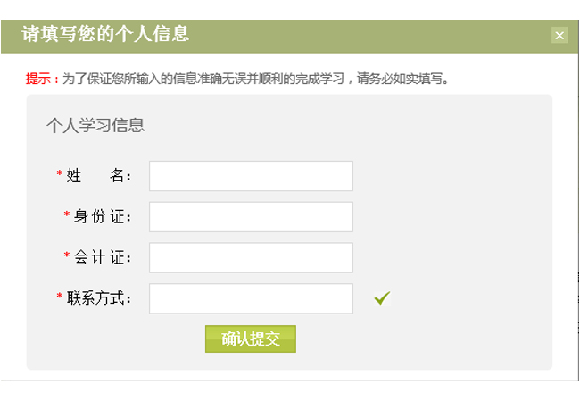The height and width of the screenshot is (402, 580).
Task: Click the red asterisk beside 身份证
Action: 67,214
